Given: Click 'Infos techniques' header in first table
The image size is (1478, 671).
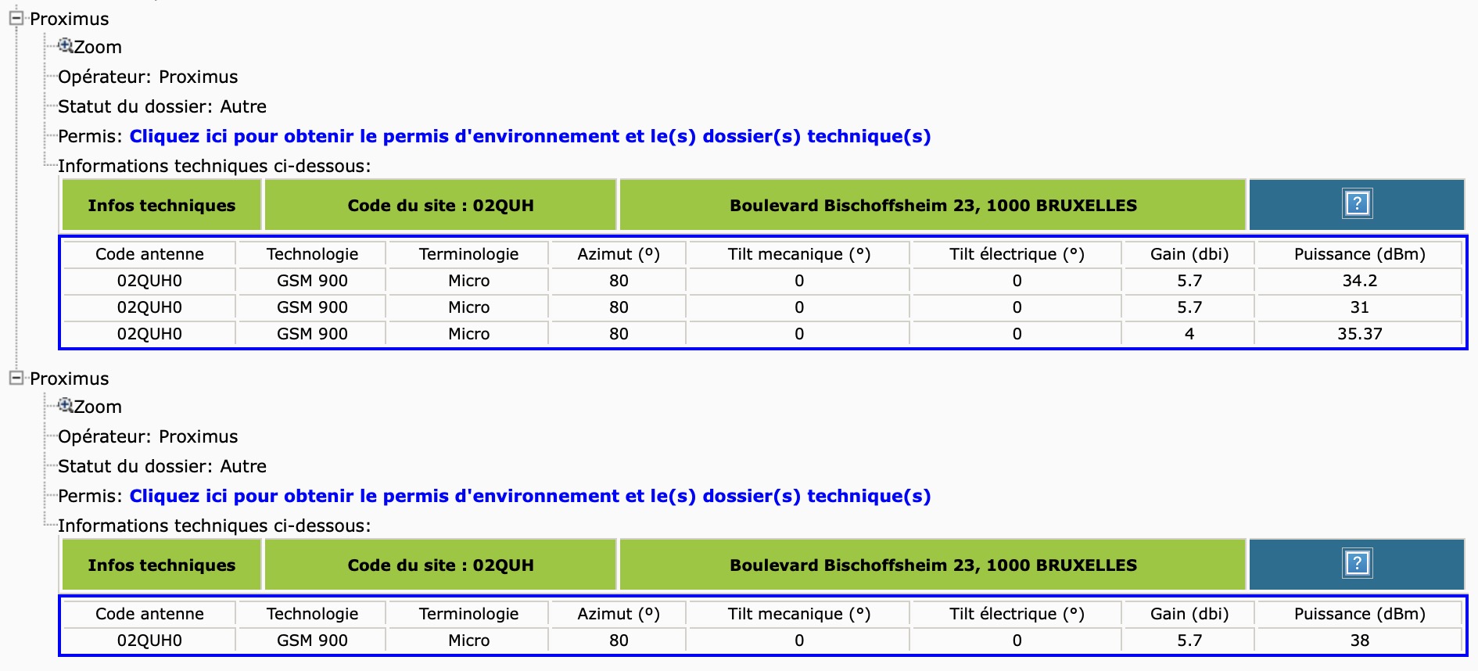Looking at the screenshot, I should pyautogui.click(x=162, y=205).
